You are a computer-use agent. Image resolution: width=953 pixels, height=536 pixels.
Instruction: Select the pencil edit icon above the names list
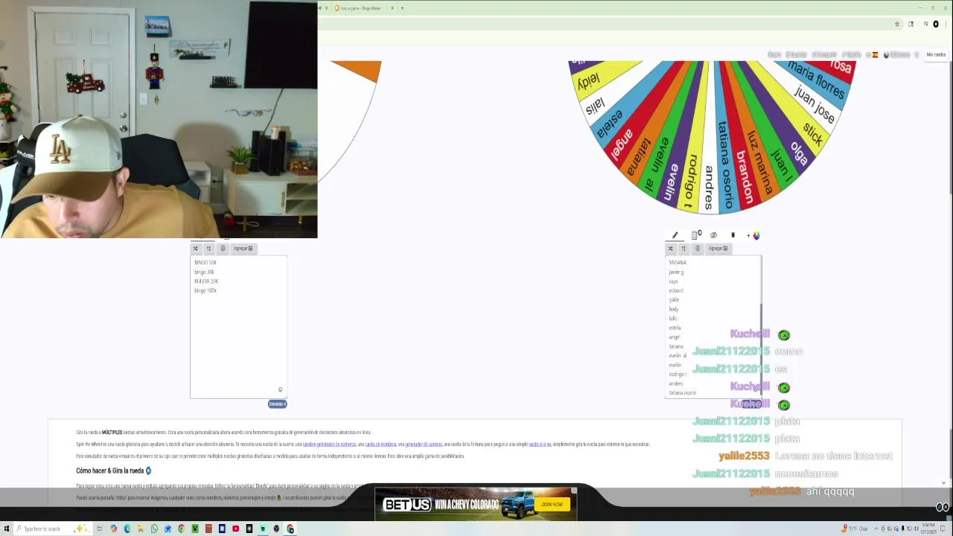675,235
